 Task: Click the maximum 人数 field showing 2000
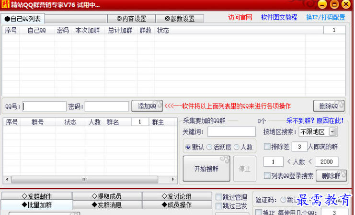[x=327, y=161]
